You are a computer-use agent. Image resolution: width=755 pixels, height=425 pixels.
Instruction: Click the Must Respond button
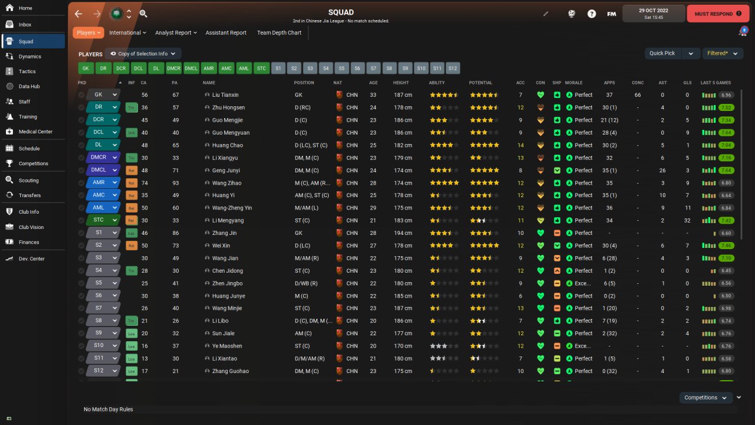tap(718, 14)
